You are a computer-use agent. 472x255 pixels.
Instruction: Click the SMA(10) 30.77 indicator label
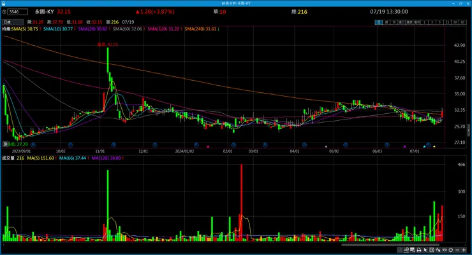coord(58,29)
